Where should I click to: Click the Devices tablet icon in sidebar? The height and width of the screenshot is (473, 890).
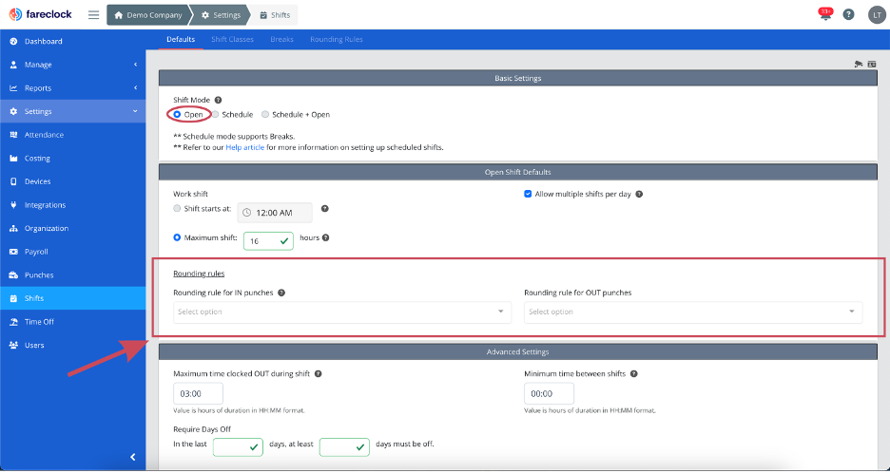pyautogui.click(x=13, y=181)
